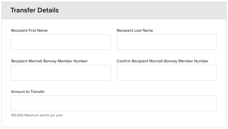Click the Confirm Recipient Member Number field

166,73
